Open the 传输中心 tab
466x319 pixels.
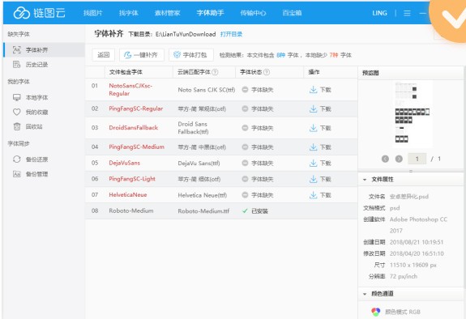[253, 13]
